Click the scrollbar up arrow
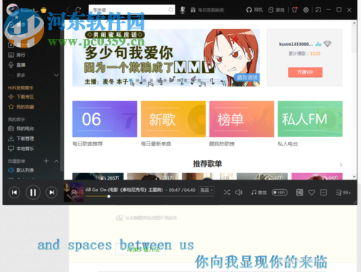This screenshot has width=361, height=272. [x=354, y=23]
